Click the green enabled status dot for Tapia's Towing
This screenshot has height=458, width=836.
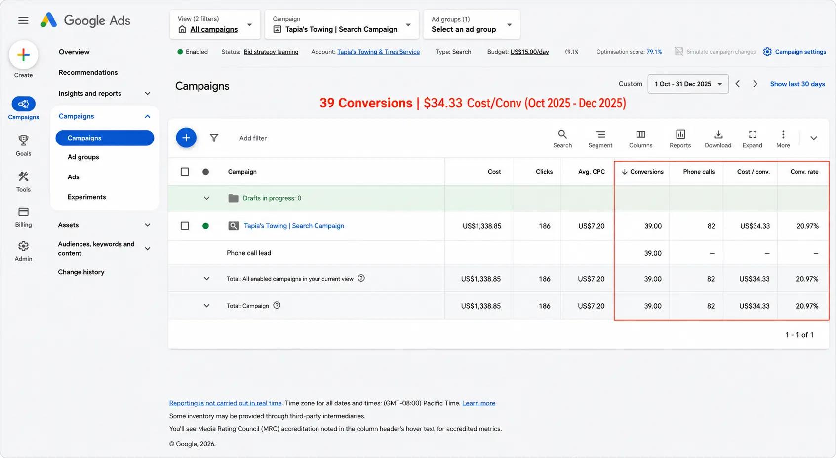[206, 226]
